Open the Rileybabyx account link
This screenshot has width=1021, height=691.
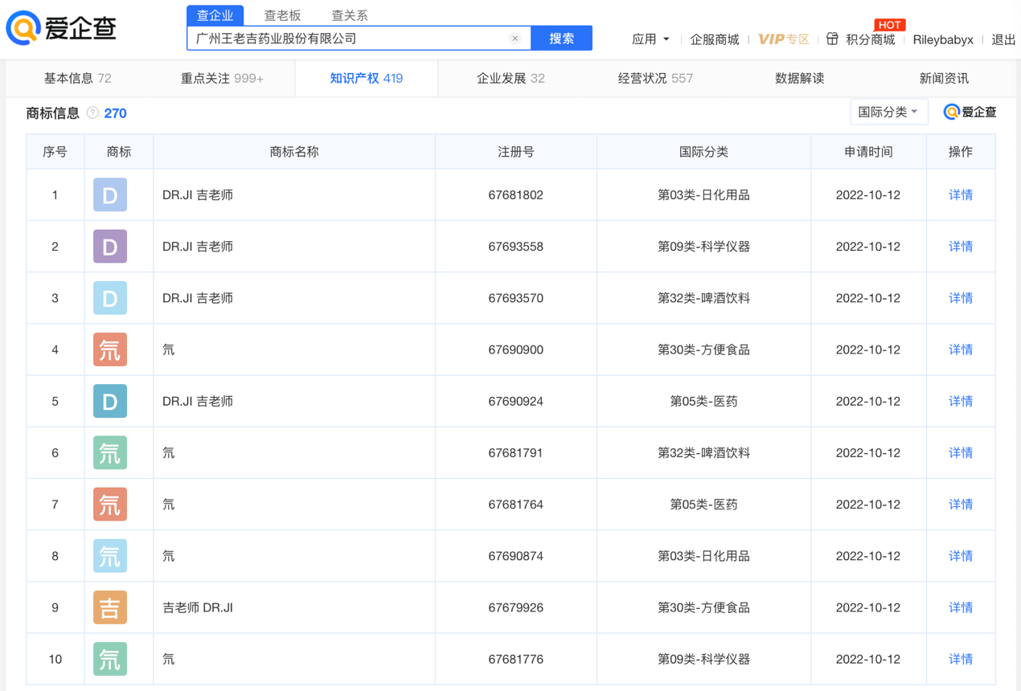943,39
